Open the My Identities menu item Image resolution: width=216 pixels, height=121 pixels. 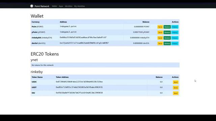[x=80, y=6]
